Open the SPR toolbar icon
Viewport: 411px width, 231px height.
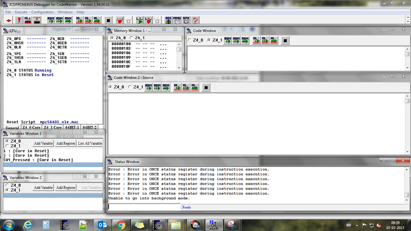point(186,20)
